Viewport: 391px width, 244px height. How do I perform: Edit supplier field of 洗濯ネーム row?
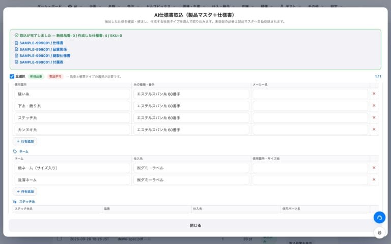coord(191,180)
